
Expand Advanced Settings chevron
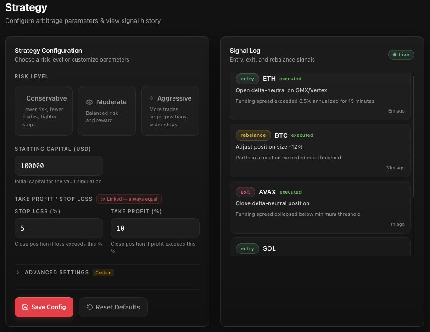tap(18, 272)
